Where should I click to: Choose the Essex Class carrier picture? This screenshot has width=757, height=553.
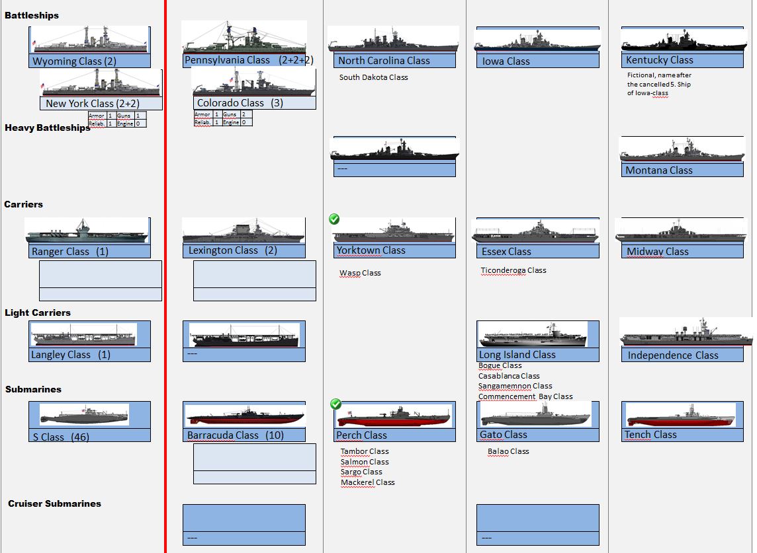pos(535,232)
